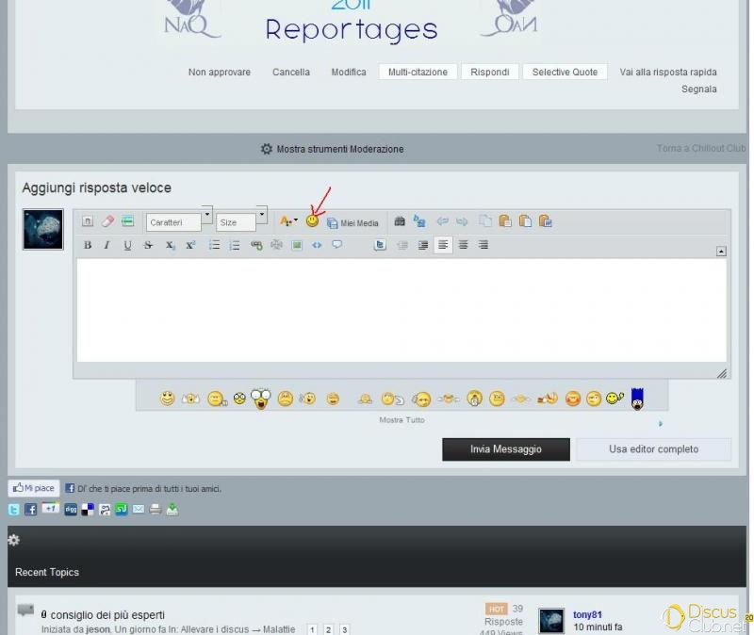Click the Rispondi button

[x=490, y=73]
